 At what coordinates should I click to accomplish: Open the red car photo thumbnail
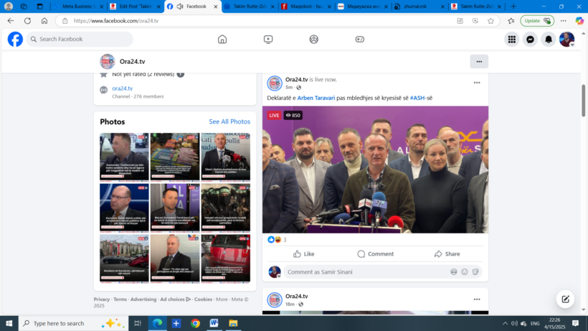pos(226,258)
